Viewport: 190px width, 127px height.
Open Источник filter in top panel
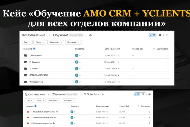(73, 42)
